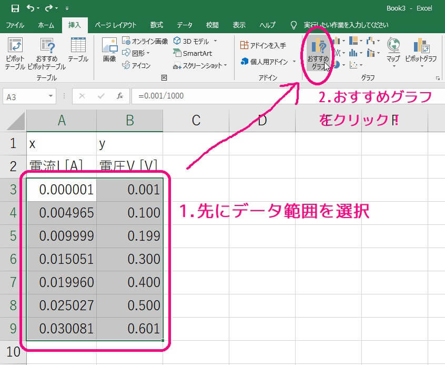Click the Shapes (図形) button

pos(136,53)
